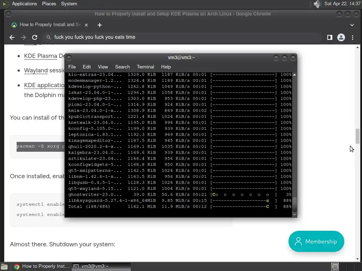Click the ghostwriter progress bar

coord(244,194)
